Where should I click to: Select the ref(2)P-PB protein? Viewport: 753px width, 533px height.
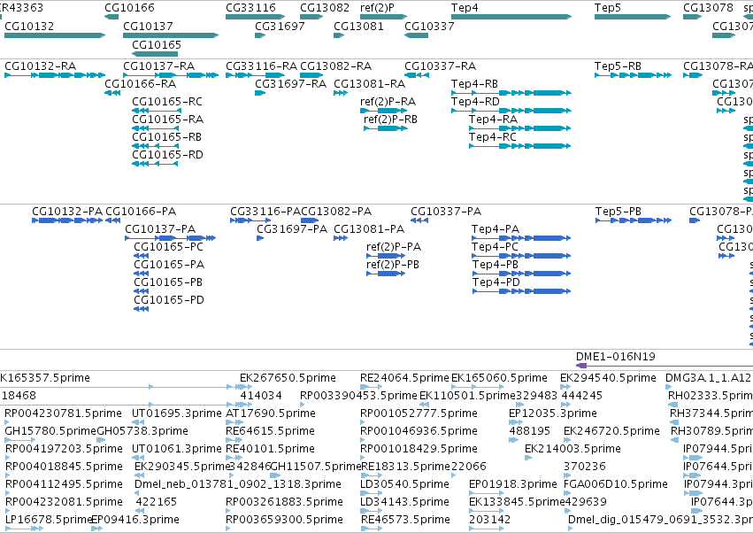pyautogui.click(x=386, y=274)
